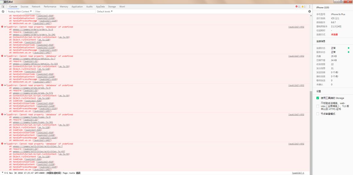Open [publib2]:832 source link on orders.js error row
This screenshot has width=353, height=175.
(x=296, y=27)
